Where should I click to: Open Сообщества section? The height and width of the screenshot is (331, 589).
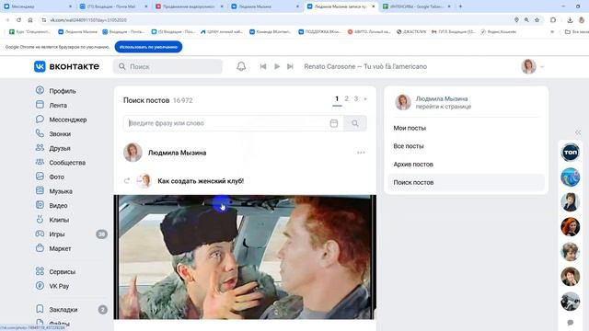(67, 163)
